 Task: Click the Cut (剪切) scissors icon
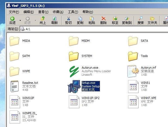69,18
